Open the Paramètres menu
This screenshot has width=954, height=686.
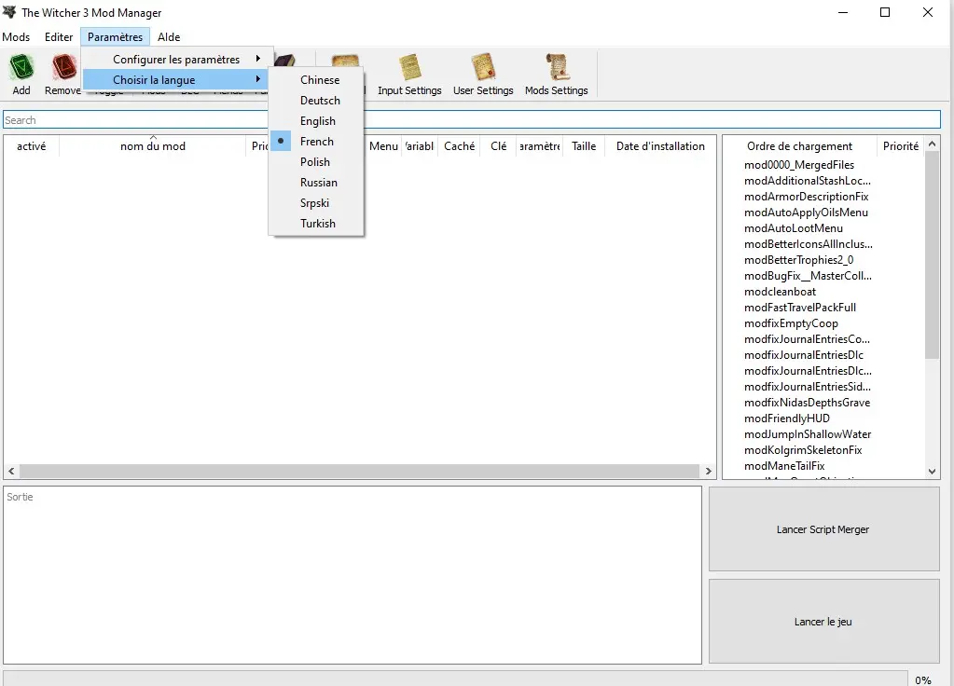click(x=115, y=37)
